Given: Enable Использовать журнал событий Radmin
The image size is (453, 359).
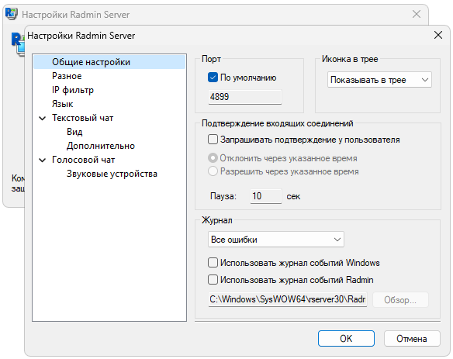Looking at the screenshot, I should coord(213,280).
